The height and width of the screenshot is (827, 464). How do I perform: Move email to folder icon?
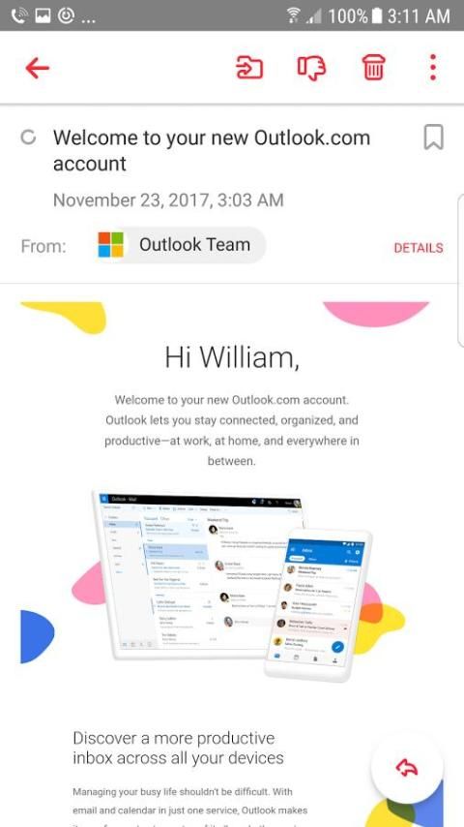click(249, 68)
